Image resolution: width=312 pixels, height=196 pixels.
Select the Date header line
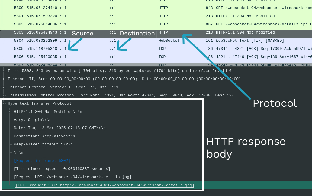[x=60, y=128]
